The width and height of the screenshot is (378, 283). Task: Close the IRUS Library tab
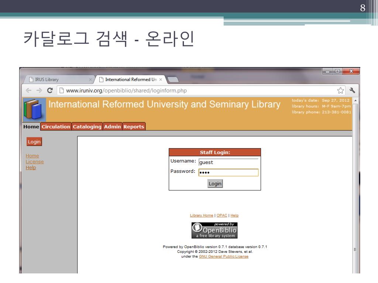90,80
